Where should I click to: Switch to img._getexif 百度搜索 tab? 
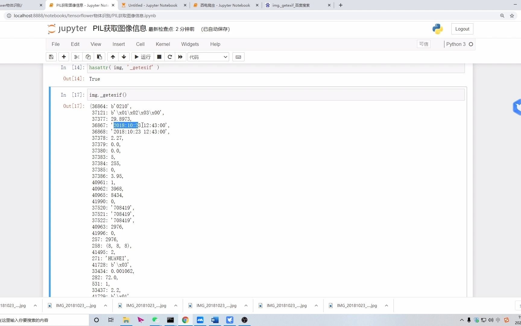coord(291,5)
